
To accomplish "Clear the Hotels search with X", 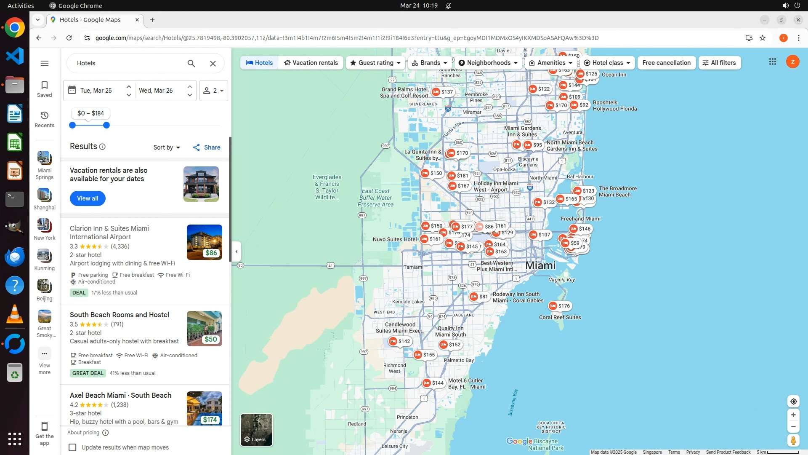I will click(213, 63).
